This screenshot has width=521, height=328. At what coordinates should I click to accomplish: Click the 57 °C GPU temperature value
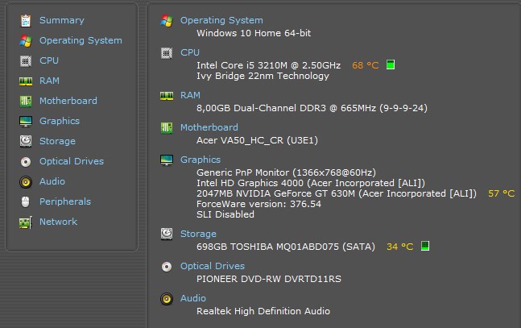point(501,193)
